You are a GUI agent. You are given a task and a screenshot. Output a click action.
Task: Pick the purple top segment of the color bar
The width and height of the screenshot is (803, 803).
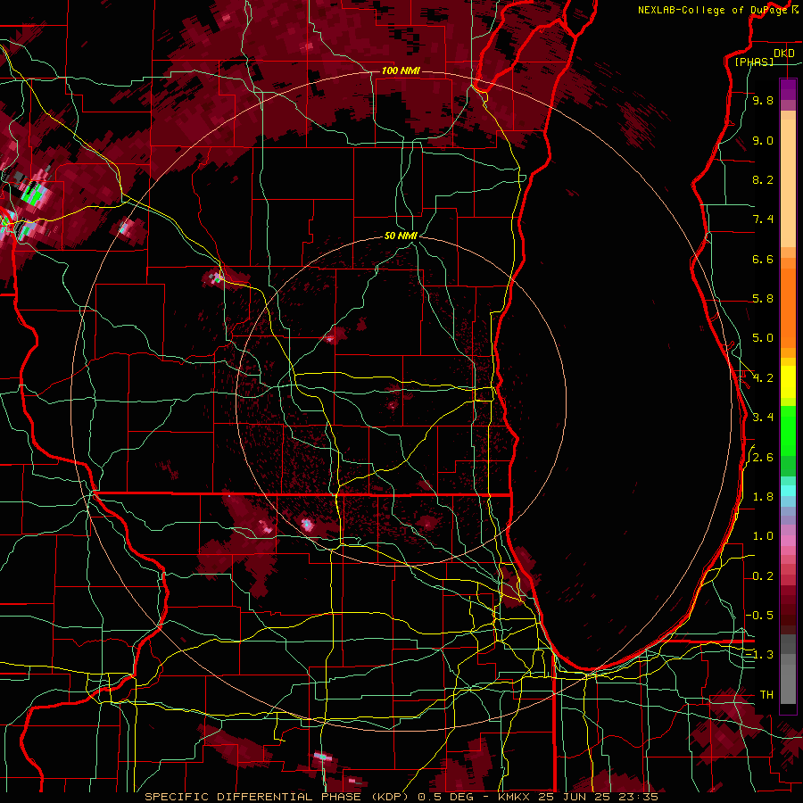pos(788,89)
